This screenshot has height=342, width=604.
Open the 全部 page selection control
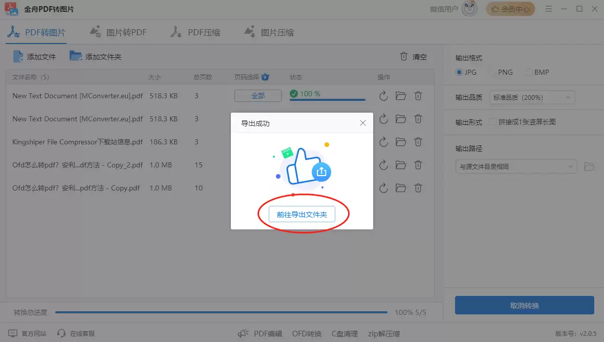(258, 96)
